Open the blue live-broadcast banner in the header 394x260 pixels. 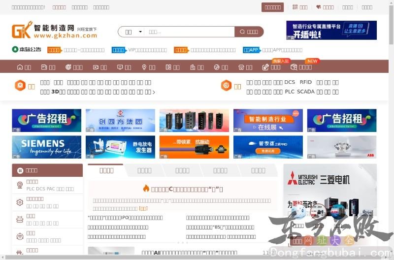pos(331,30)
